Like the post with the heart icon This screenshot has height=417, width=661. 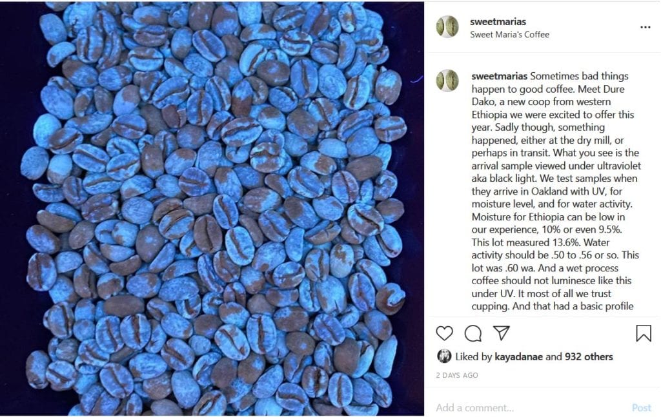pyautogui.click(x=444, y=333)
